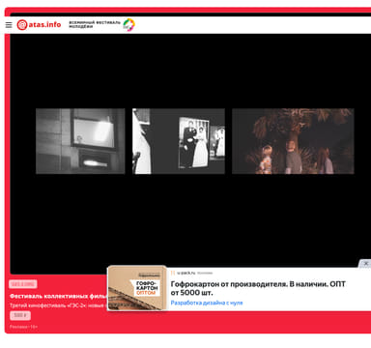Viewport: 371px width, 348px height.
Task: Open the wedding portrait photo
Action: 179,141
